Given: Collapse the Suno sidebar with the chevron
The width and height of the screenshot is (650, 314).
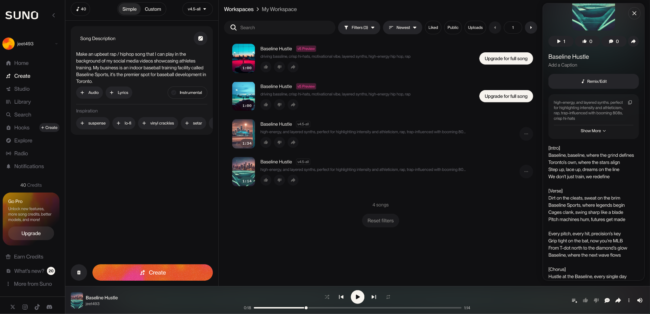Looking at the screenshot, I should (x=54, y=15).
